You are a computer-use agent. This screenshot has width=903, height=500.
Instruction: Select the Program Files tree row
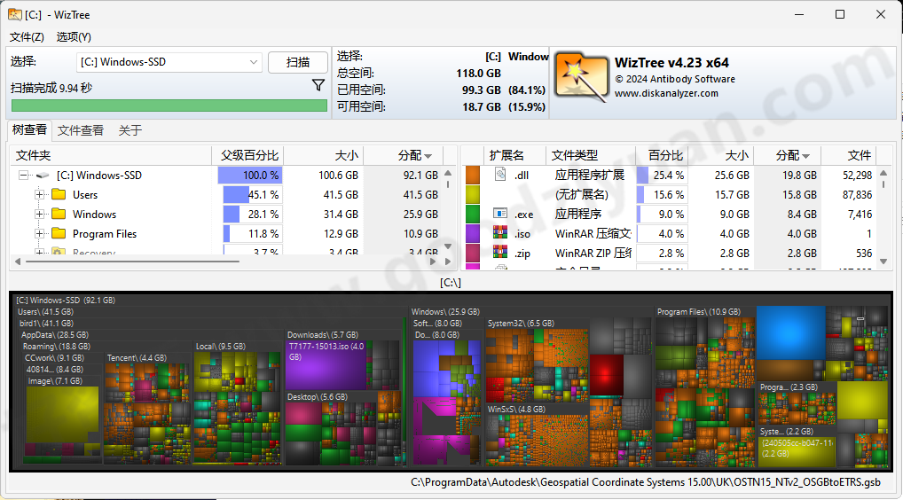click(x=228, y=234)
